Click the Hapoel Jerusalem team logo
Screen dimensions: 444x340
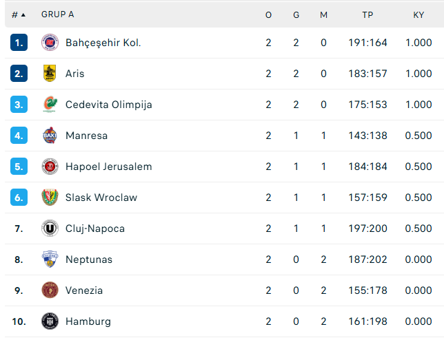tap(50, 167)
